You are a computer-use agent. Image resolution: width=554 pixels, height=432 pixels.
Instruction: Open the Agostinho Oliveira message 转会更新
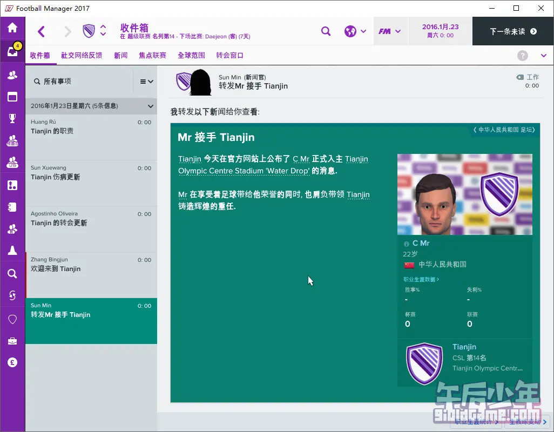91,229
